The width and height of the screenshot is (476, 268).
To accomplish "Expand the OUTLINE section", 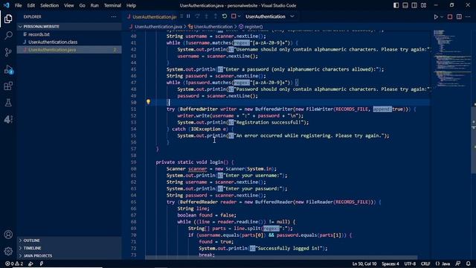I will point(69,240).
